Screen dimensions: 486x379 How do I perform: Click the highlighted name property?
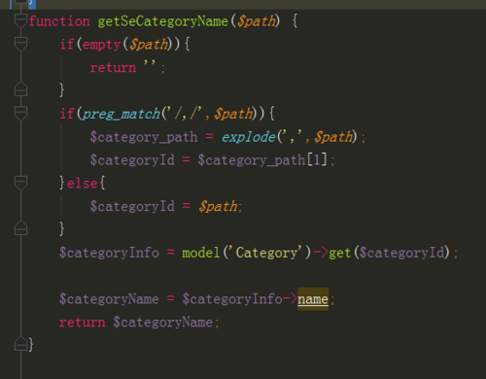[313, 298]
